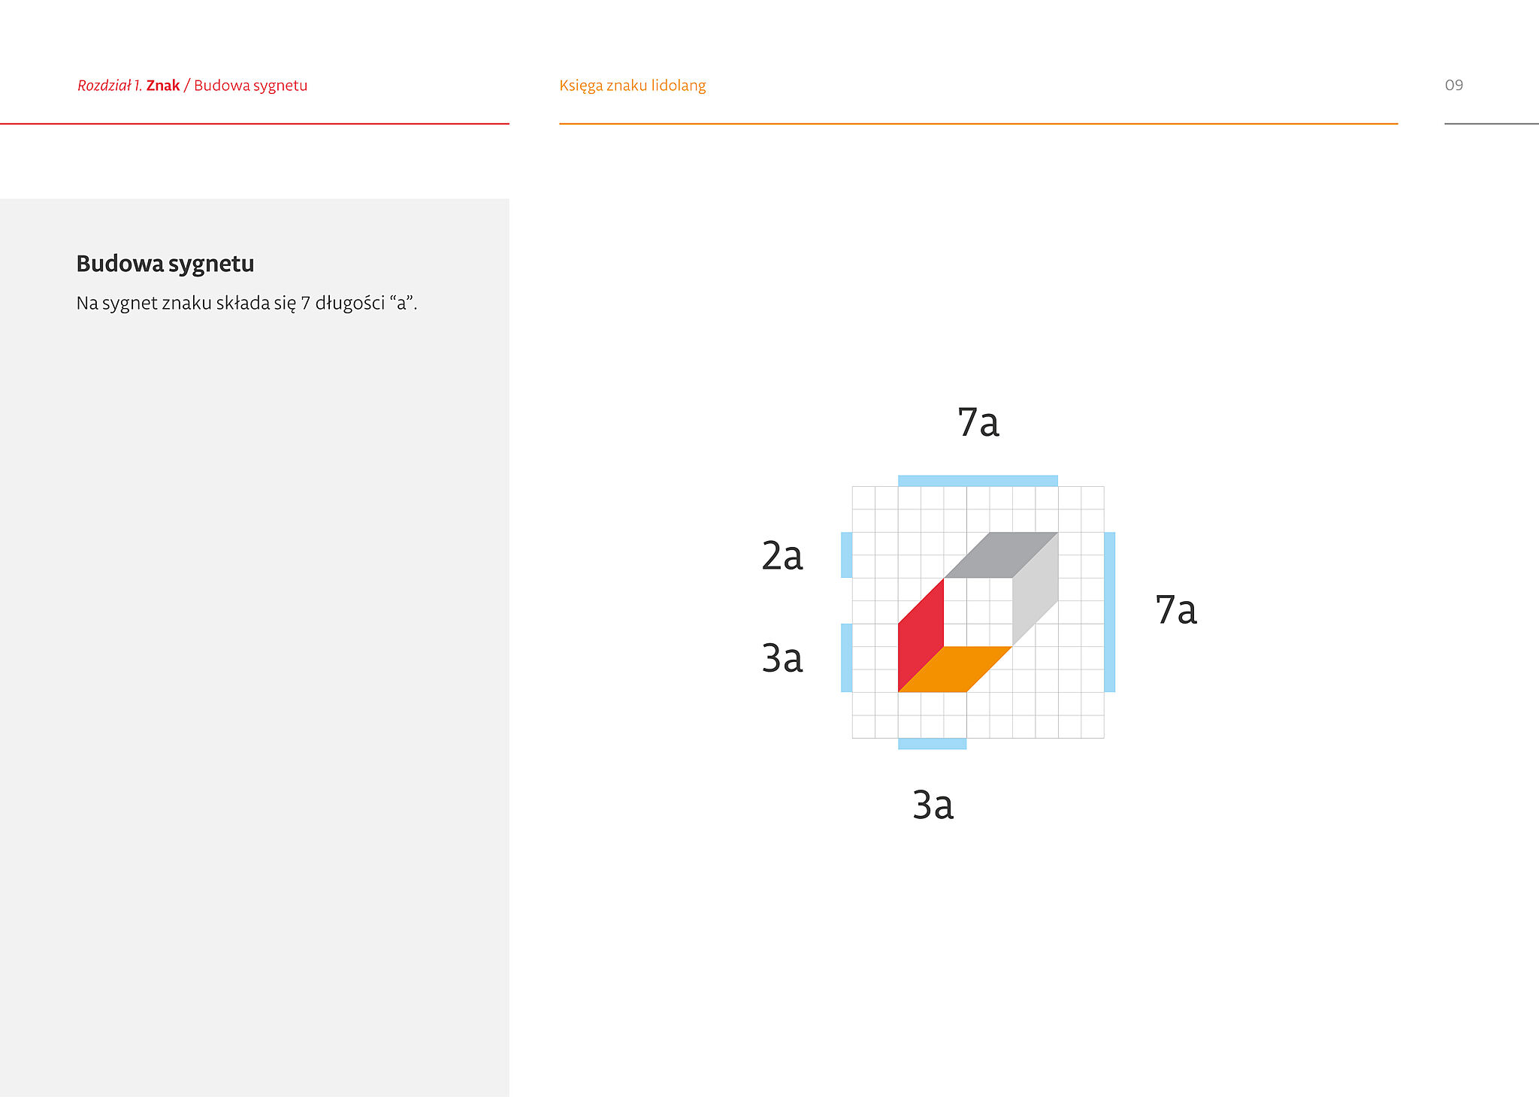1539x1097 pixels.
Task: Click the "3a" label left of the grid
Action: [x=782, y=658]
